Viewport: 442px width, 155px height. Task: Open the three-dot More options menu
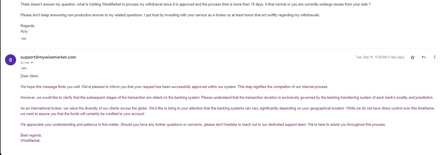435,57
